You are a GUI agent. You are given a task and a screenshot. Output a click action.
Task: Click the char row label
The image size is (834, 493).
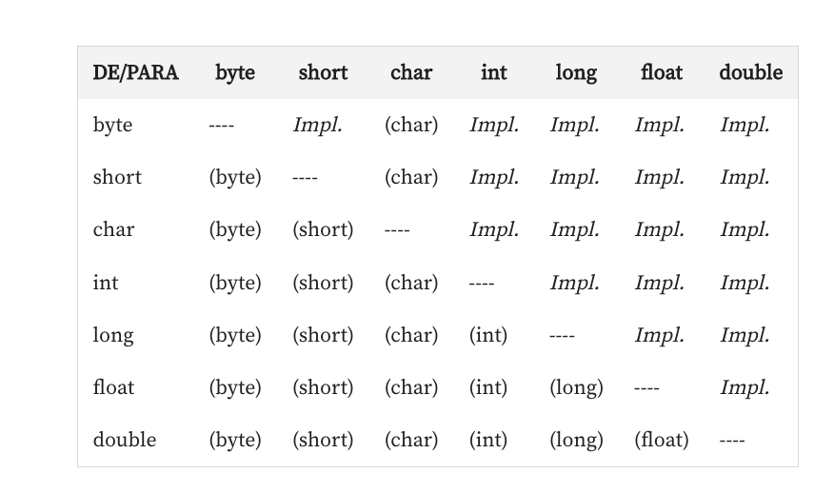tap(113, 229)
